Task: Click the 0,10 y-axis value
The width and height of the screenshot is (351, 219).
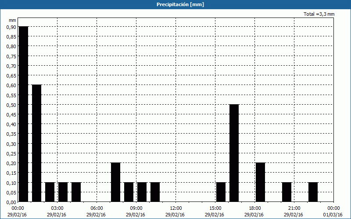Action: pos(11,183)
